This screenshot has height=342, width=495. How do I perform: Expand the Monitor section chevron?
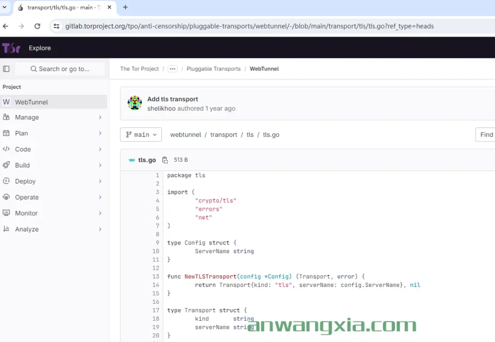pyautogui.click(x=100, y=213)
